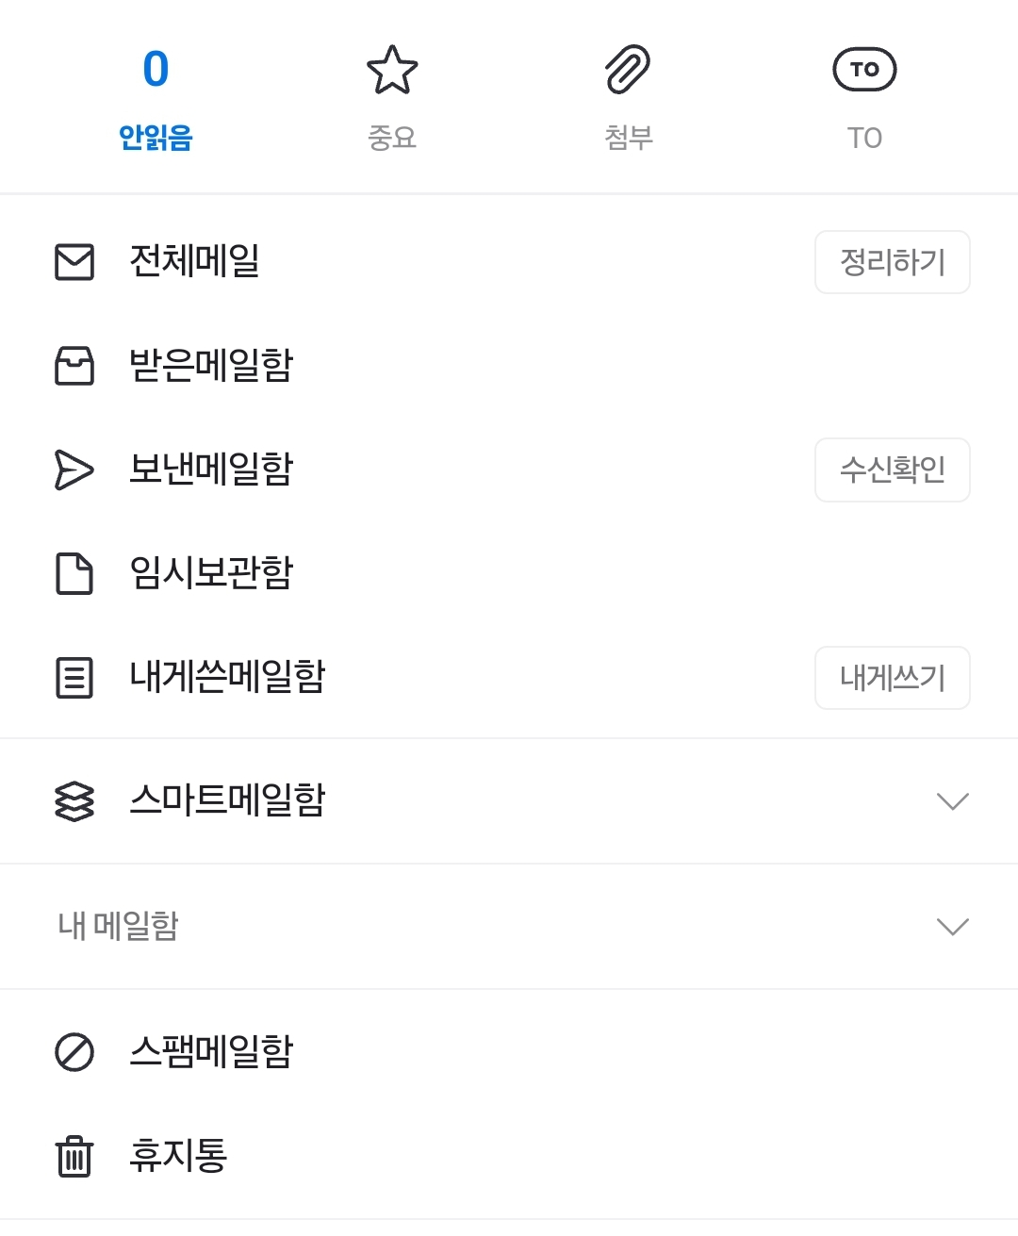Image resolution: width=1018 pixels, height=1236 pixels.
Task: Tap the star icon for important mails
Action: click(x=391, y=71)
